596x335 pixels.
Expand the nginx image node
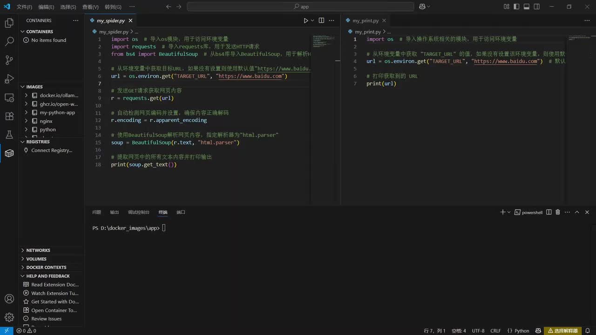(x=26, y=121)
